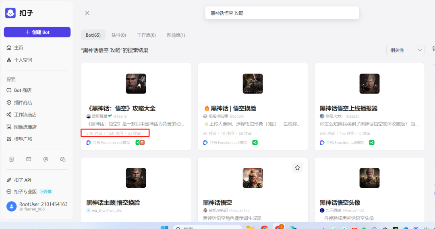Viewport: 435px width, 229px height.
Task: Click author 吧啦呼啦嘿 @zccc96
Action: click(x=224, y=116)
